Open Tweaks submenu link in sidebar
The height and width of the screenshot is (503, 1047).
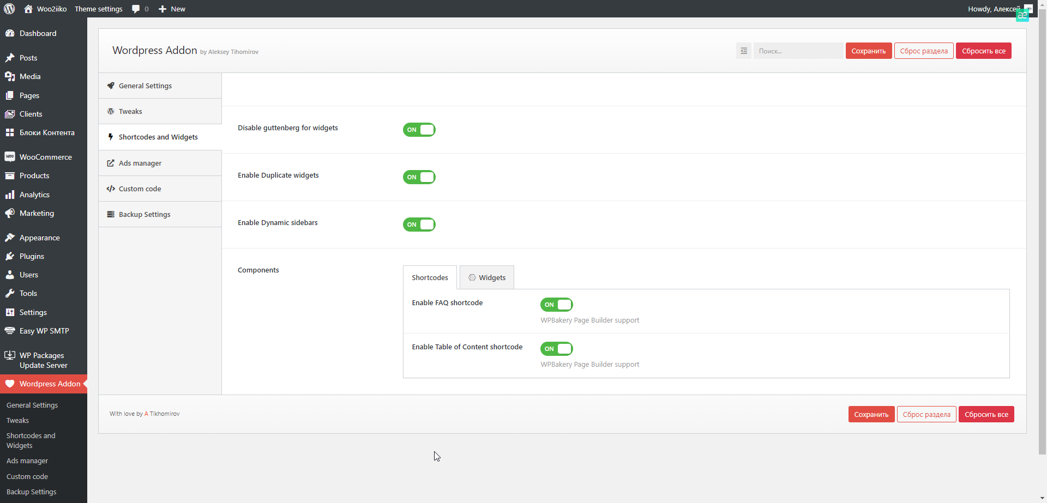[x=17, y=420]
